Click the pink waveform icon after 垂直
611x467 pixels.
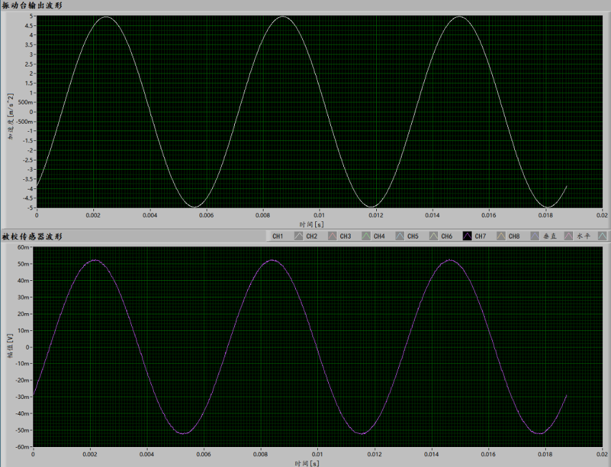point(568,236)
